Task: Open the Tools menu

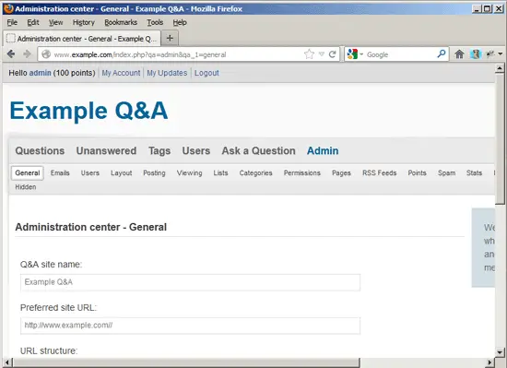Action: point(155,22)
